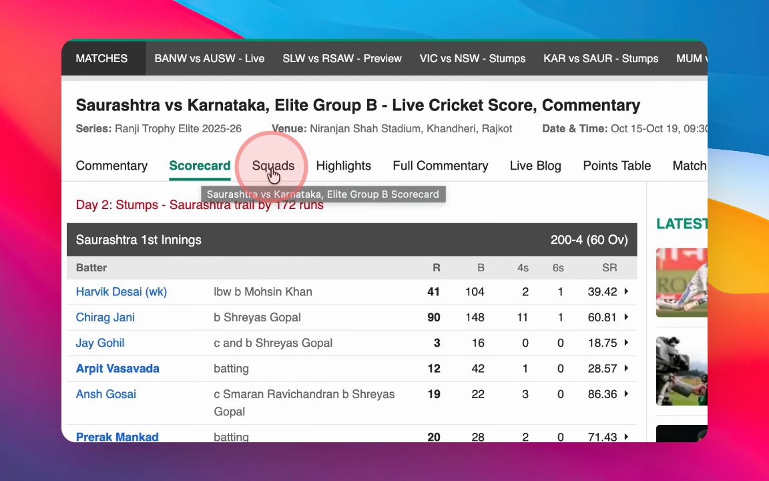Click 'c and b Shreyas Gopal' dismissal text
This screenshot has height=481, width=769.
272,343
